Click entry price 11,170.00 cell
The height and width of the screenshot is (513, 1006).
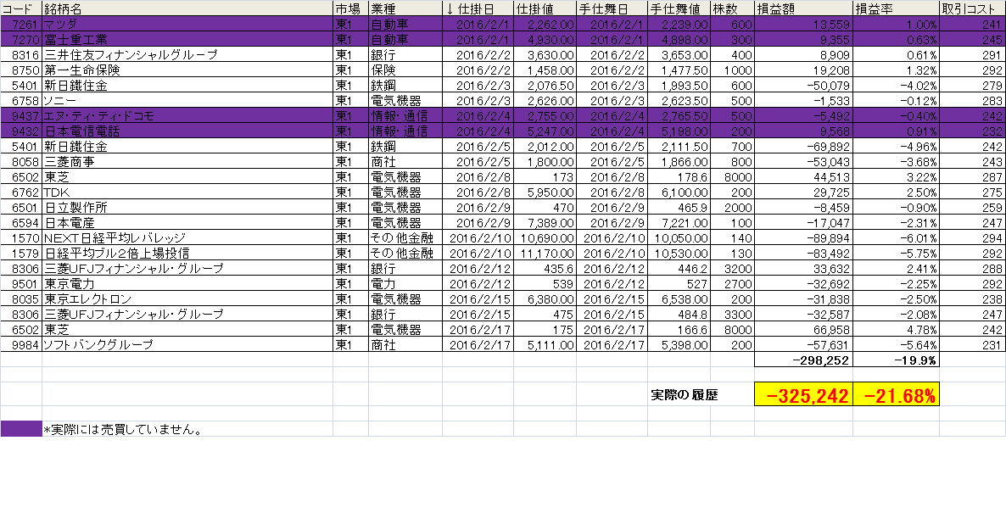pyautogui.click(x=545, y=254)
